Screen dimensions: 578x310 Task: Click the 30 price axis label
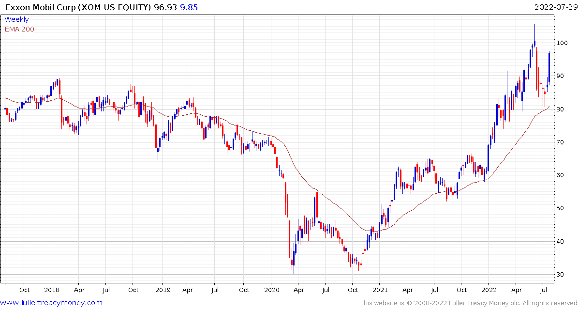(561, 275)
